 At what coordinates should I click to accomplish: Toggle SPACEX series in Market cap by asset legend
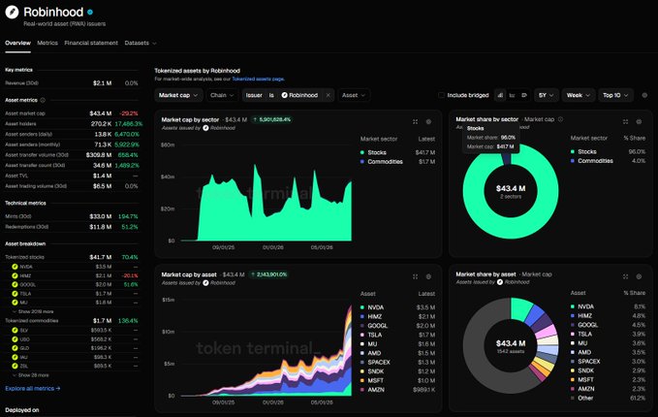click(x=375, y=362)
